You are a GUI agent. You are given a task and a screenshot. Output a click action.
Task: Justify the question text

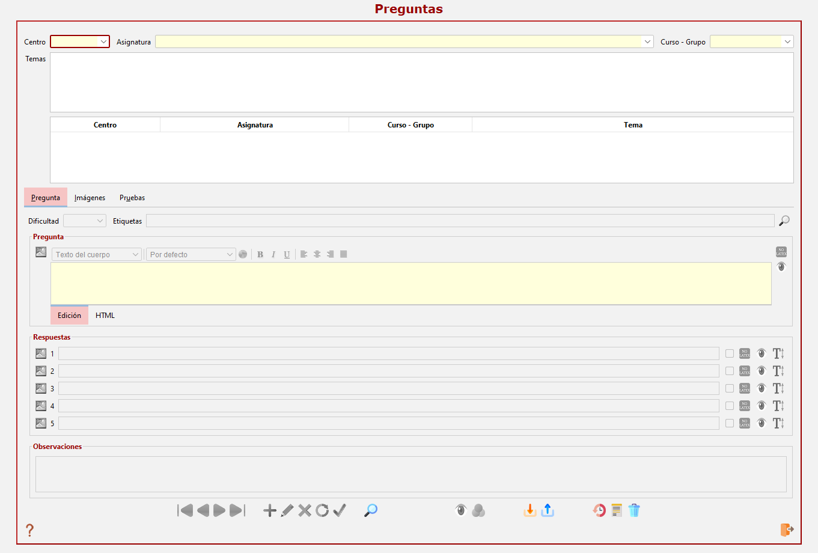343,254
